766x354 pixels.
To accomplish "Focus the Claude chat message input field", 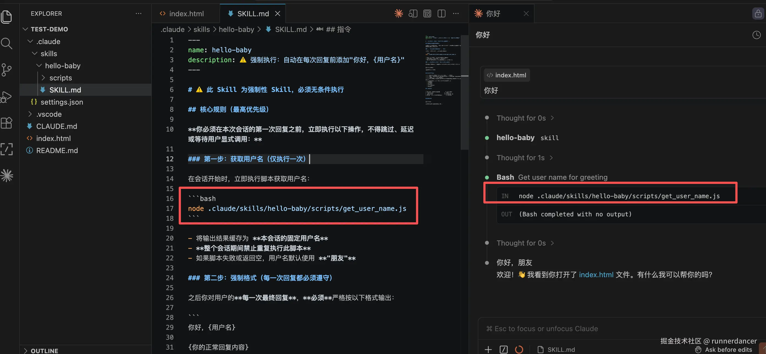I will click(x=621, y=328).
